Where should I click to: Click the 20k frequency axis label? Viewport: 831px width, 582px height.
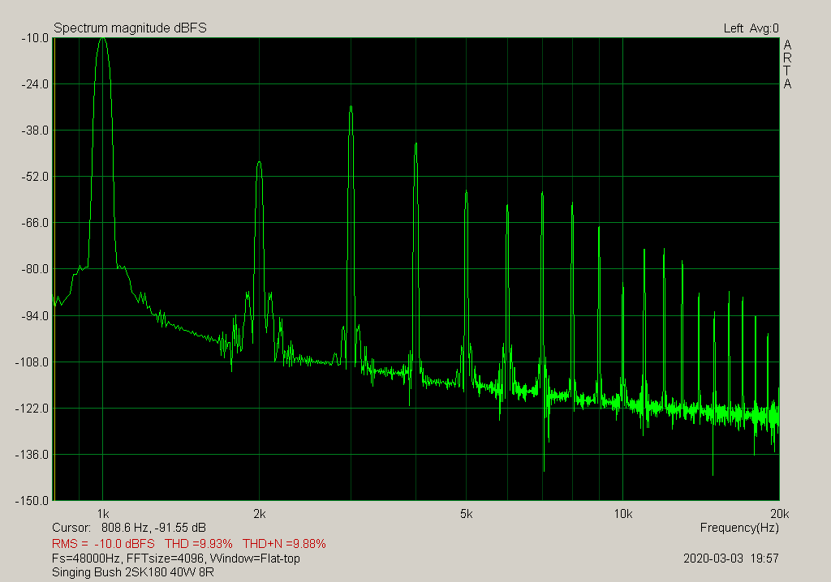(780, 514)
